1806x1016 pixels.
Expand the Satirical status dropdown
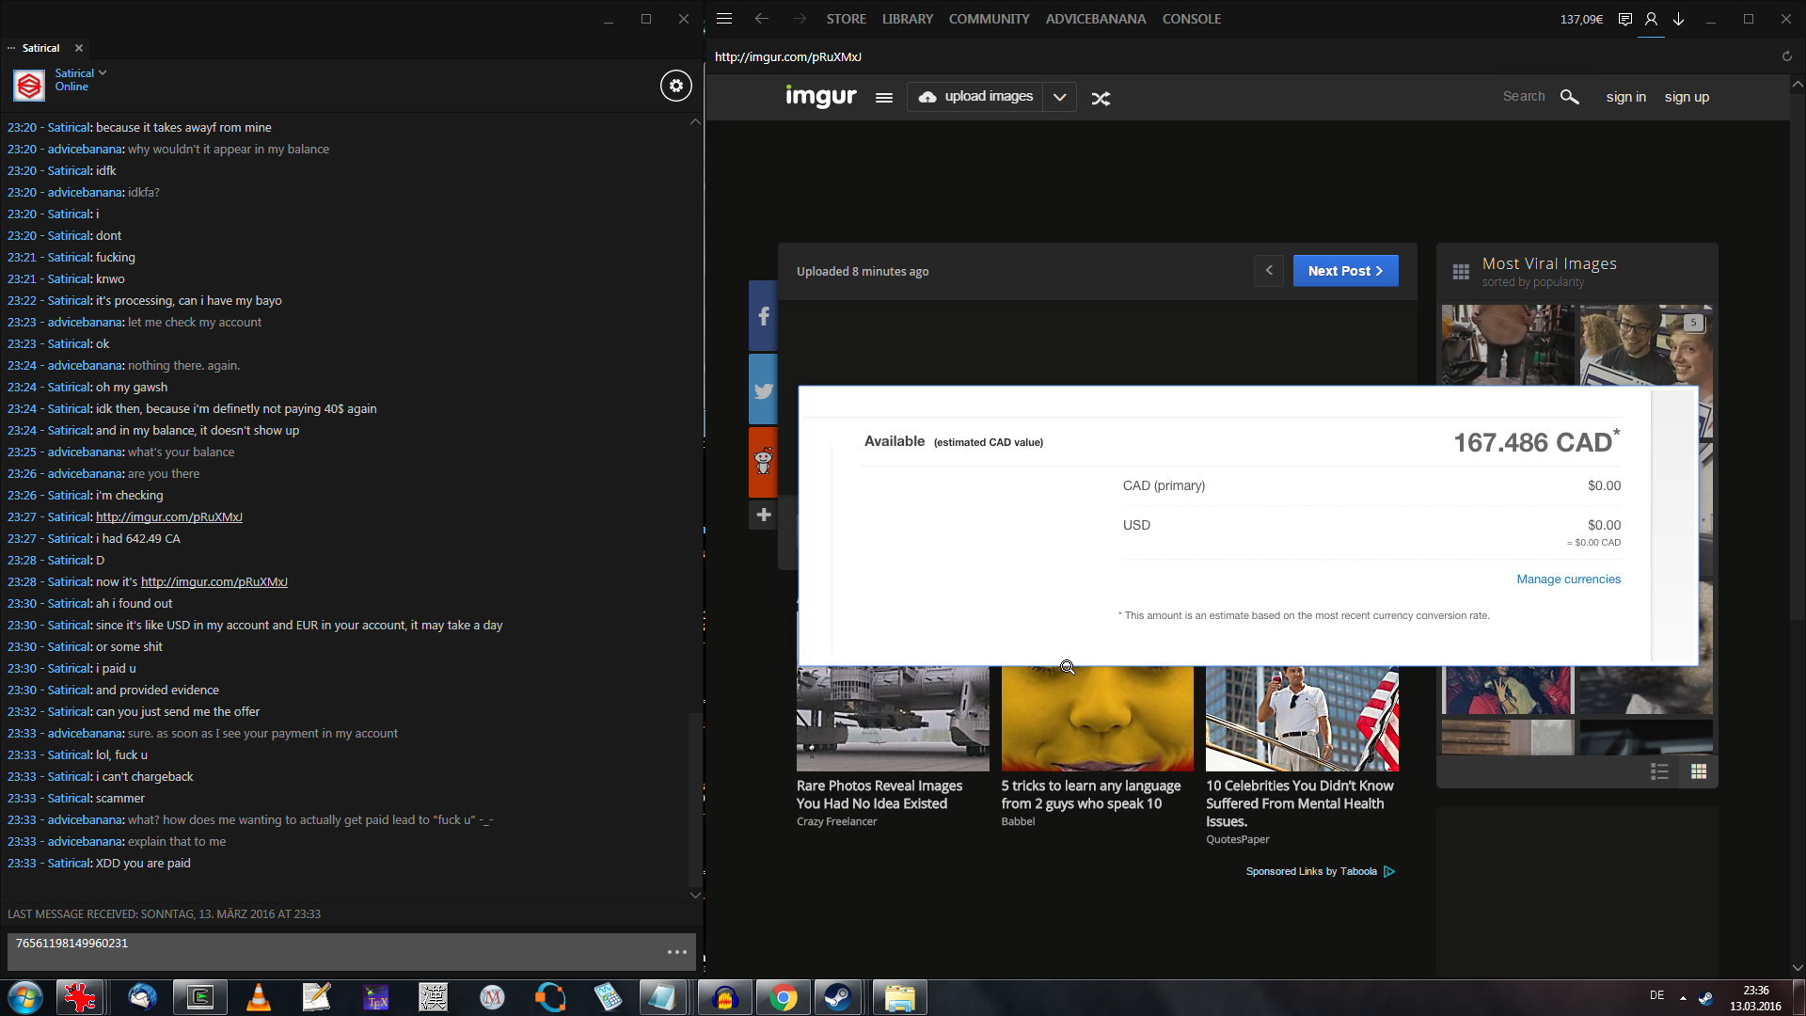[x=103, y=72]
